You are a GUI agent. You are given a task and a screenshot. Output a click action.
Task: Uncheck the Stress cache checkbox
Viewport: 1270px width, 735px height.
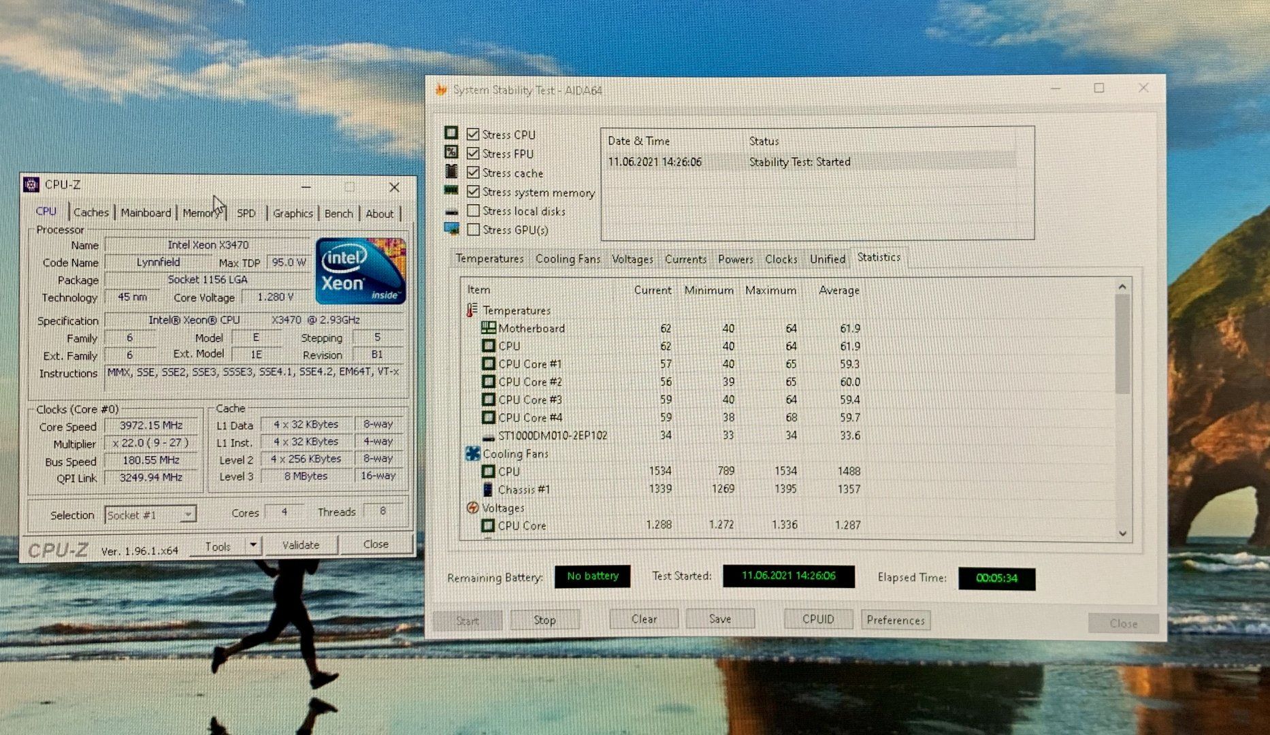click(473, 172)
